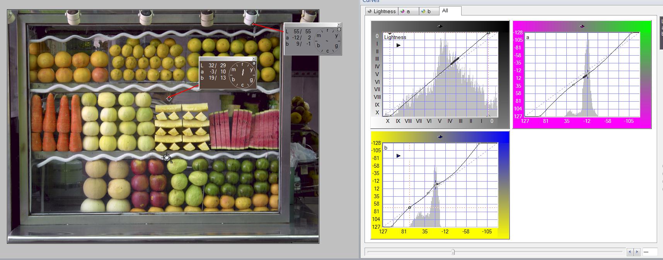Screen dimensions: 663x260
Task: Switch to the Lightness curve tab
Action: click(382, 12)
